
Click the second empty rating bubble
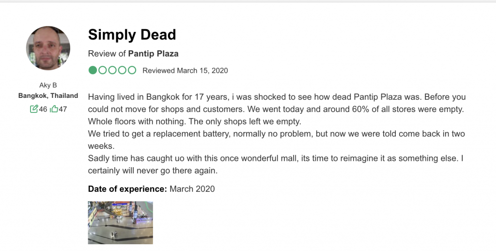pos(103,70)
